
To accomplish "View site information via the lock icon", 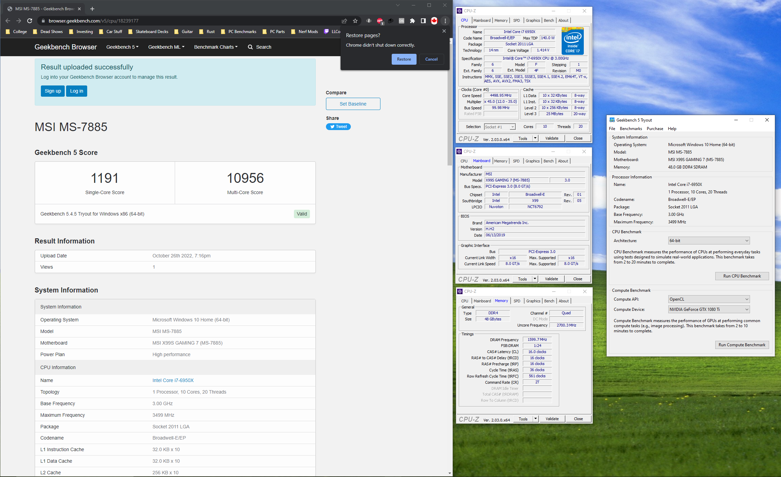I will click(x=43, y=21).
